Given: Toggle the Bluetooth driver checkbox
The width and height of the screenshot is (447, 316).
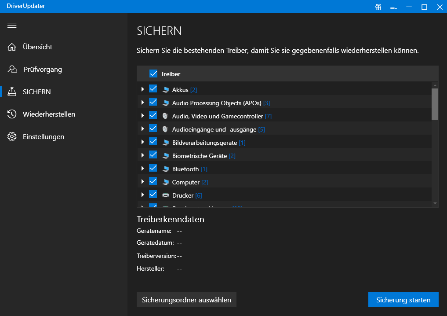Looking at the screenshot, I should (153, 168).
